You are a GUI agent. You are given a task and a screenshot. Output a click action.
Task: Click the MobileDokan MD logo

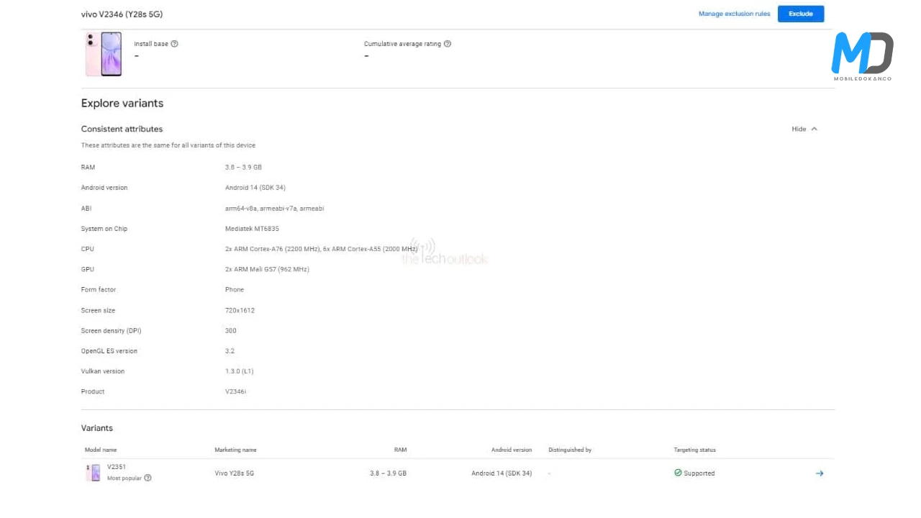point(862,55)
